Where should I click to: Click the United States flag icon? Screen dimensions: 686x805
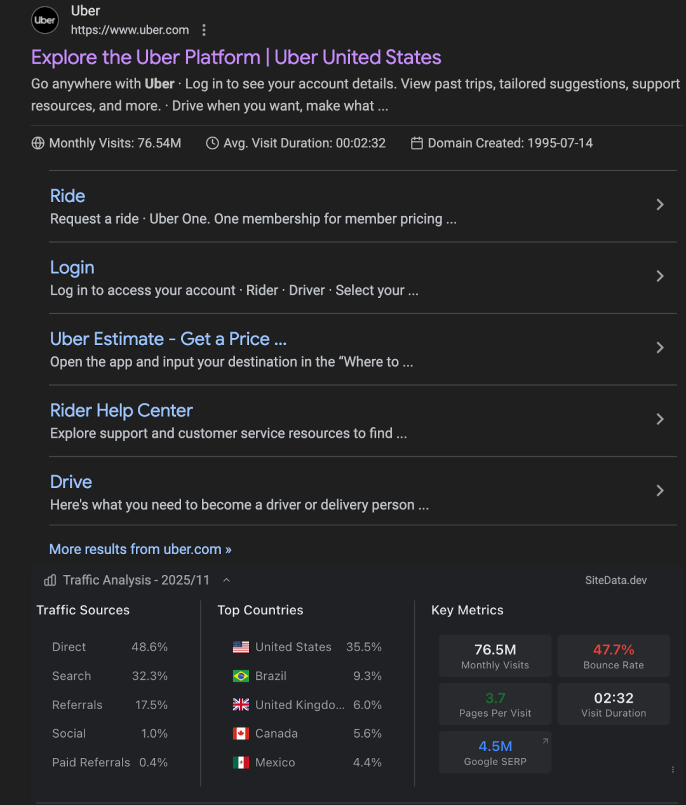pos(241,647)
